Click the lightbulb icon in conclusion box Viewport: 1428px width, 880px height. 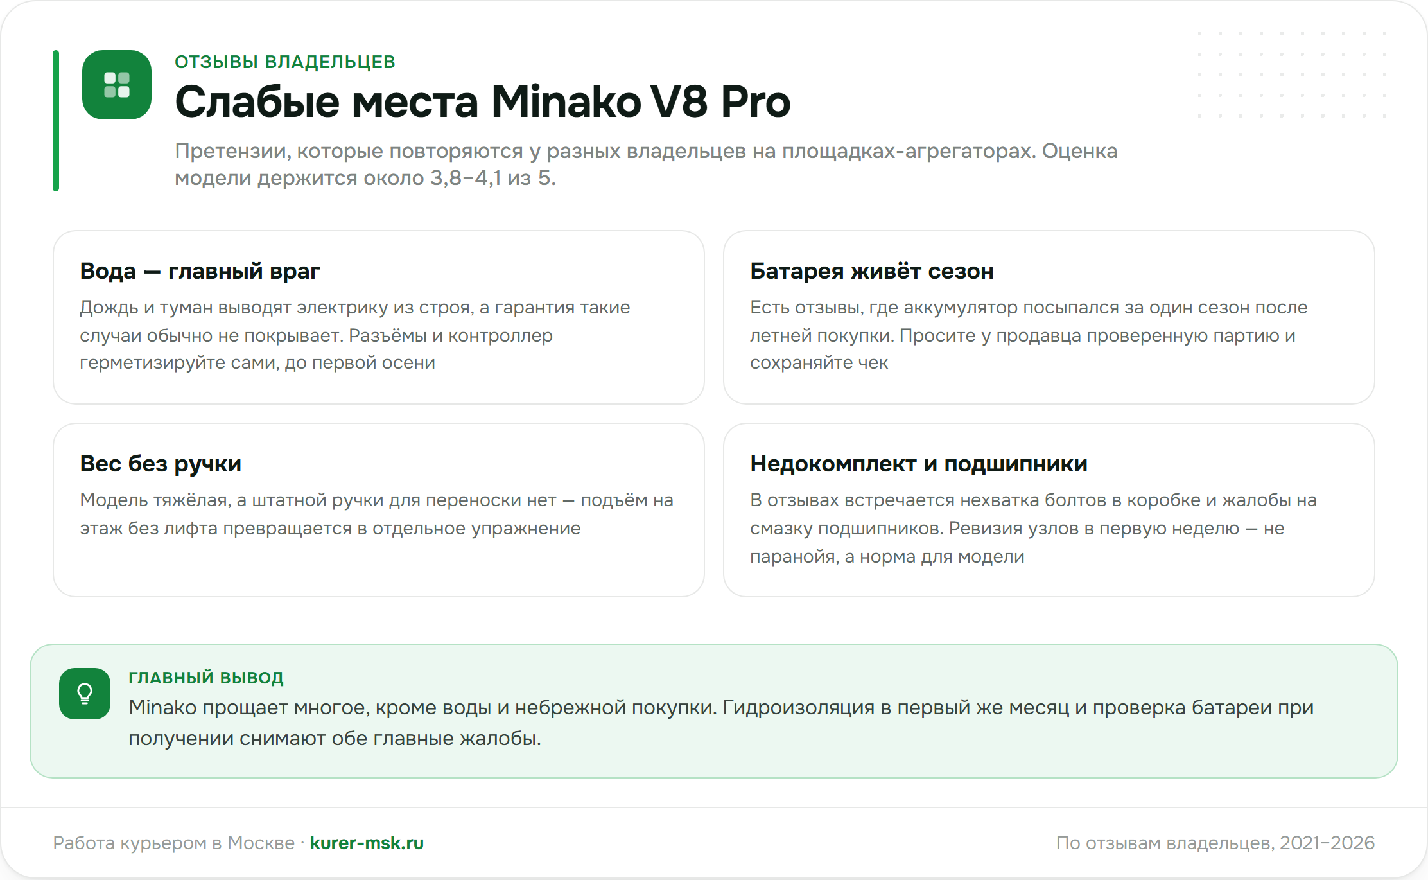tap(85, 694)
